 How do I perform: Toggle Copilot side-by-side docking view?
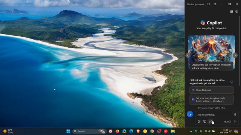pos(229,4)
